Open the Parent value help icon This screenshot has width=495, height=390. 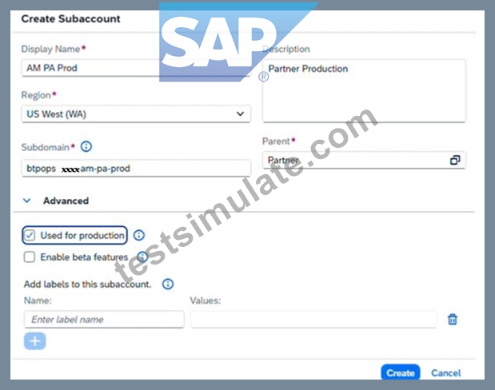pyautogui.click(x=455, y=161)
